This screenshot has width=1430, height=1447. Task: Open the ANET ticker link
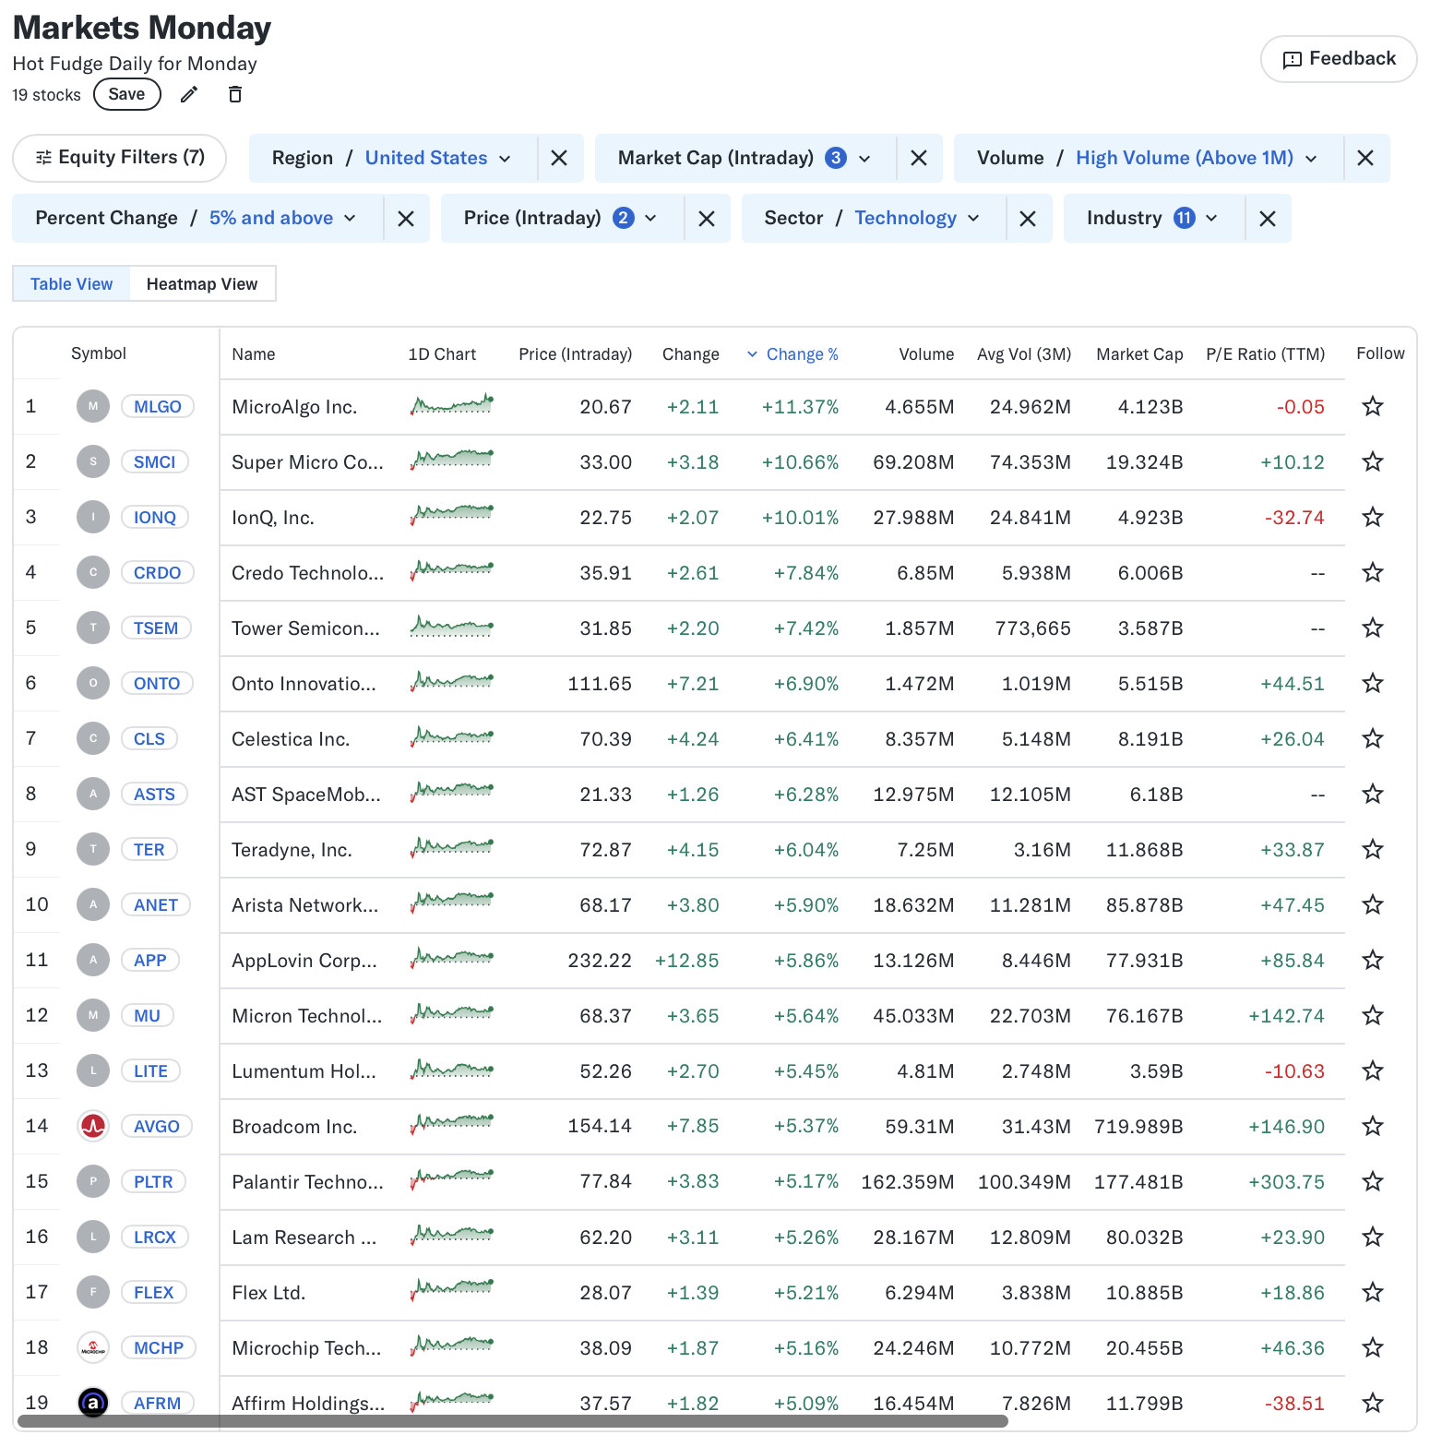[156, 905]
